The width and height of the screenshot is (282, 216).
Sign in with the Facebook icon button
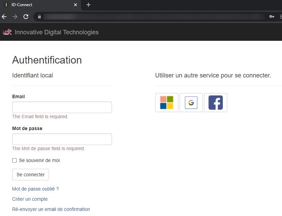coord(216,103)
